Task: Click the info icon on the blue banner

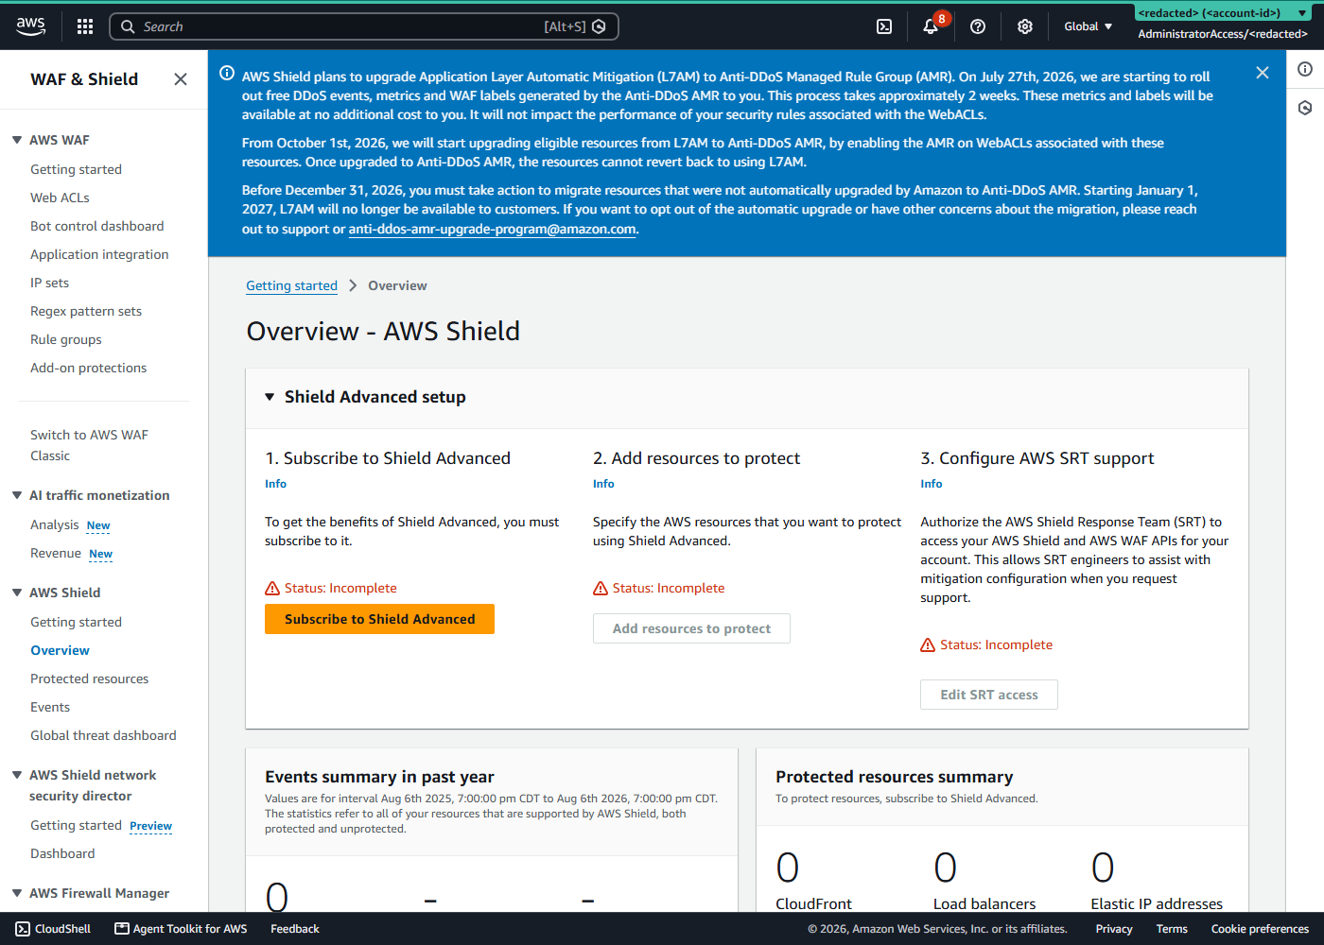Action: pyautogui.click(x=227, y=73)
